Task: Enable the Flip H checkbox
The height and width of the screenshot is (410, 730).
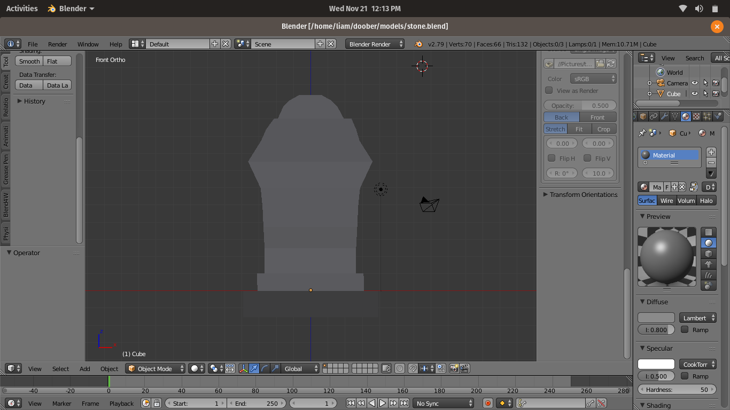Action: [552, 158]
